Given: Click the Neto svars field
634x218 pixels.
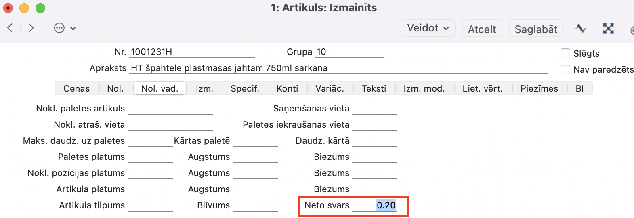Looking at the screenshot, I should click(x=375, y=205).
